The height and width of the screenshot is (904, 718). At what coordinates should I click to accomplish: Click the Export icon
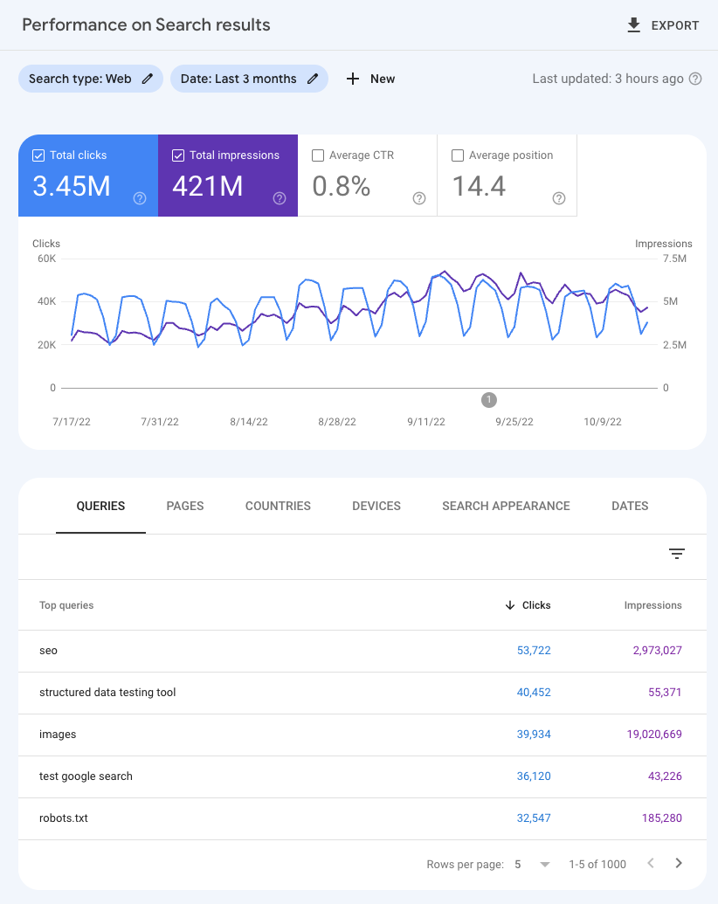point(633,24)
